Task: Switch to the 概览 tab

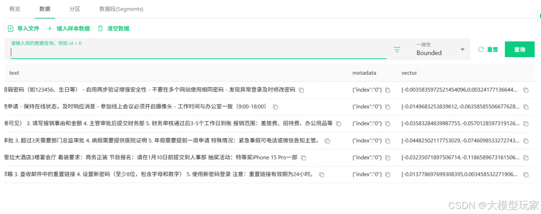Action: [15, 9]
